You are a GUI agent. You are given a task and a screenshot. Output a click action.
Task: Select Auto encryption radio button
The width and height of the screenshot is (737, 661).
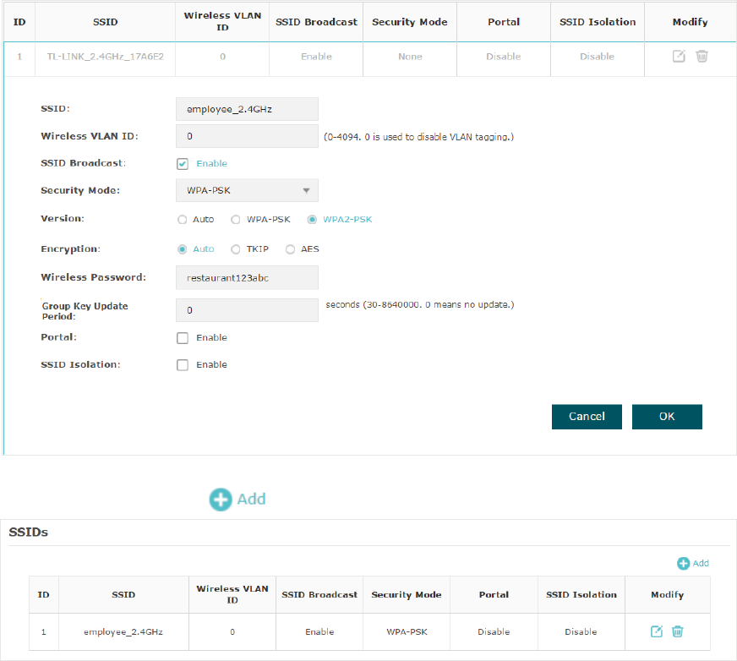point(182,249)
